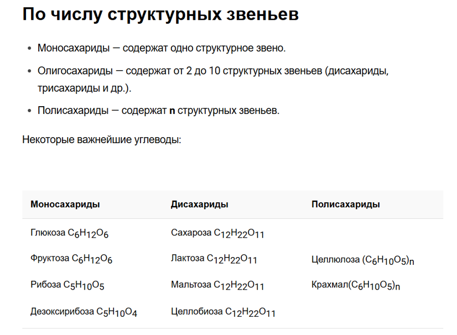
Task: Click the 'Целлюлоза (C6H10O5)n' table cell
Action: (363, 260)
